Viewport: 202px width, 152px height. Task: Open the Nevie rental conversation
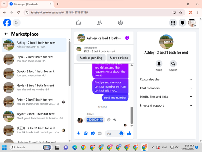pyautogui.click(x=34, y=88)
